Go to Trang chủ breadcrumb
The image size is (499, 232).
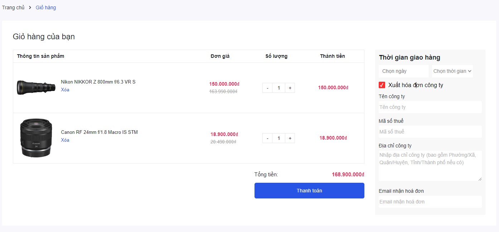tap(13, 7)
